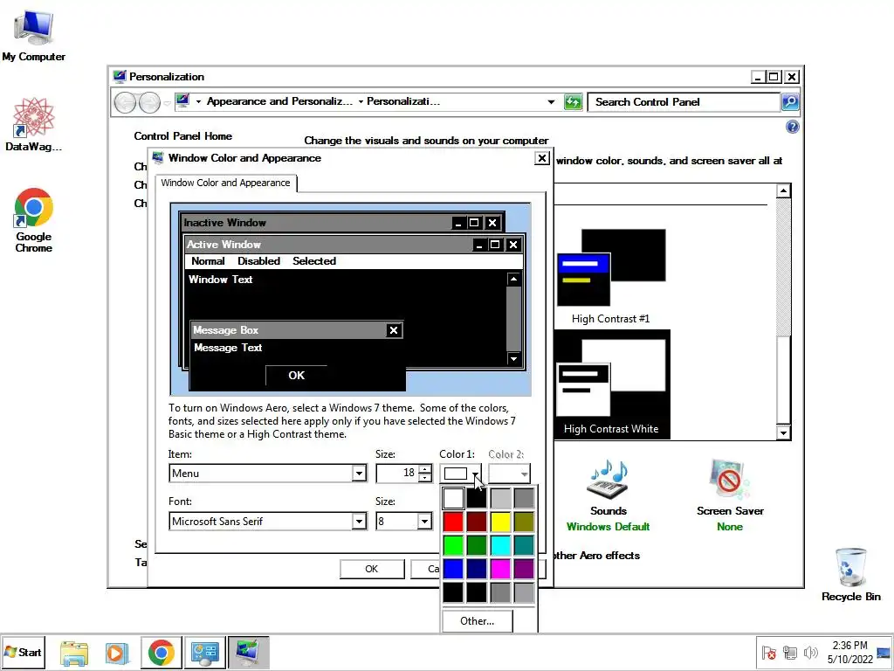Open Control Panel Home link
894x671 pixels.
pos(183,135)
